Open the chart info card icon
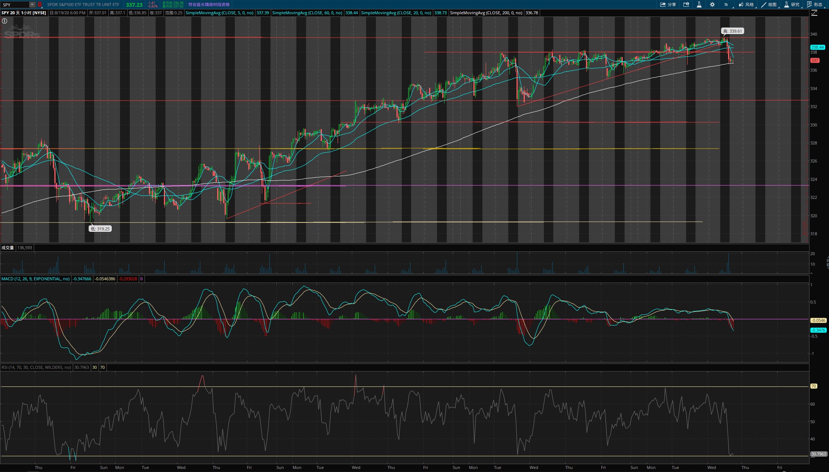The width and height of the screenshot is (829, 472). tap(686, 5)
